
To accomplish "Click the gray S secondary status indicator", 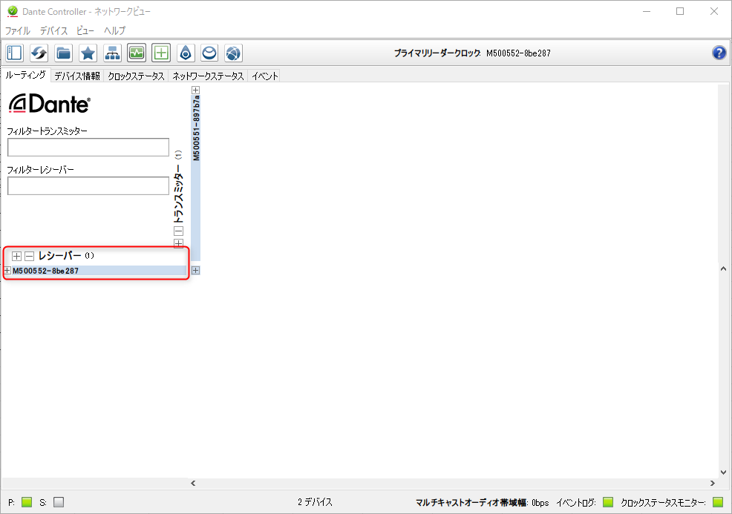I will coord(59,502).
